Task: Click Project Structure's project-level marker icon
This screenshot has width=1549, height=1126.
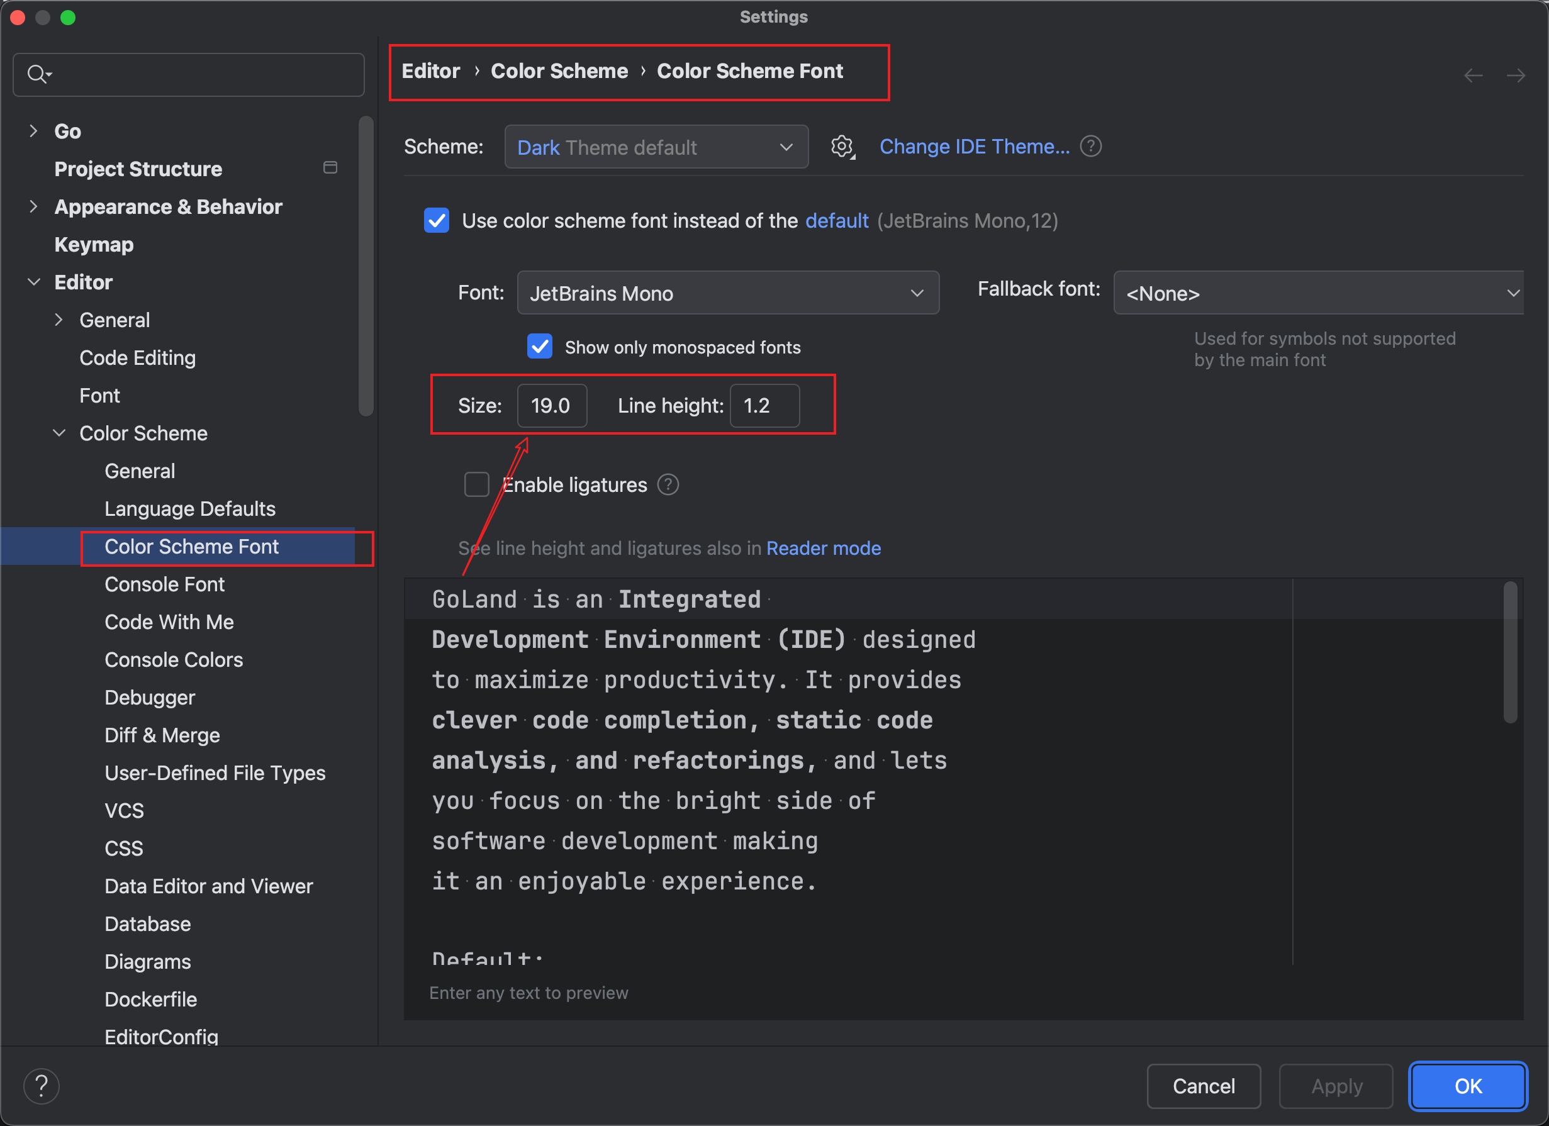Action: (x=330, y=168)
